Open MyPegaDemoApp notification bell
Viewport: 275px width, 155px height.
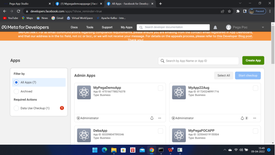152,118
